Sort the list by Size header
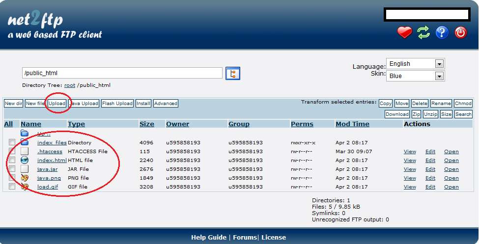Viewport: 479px width, 244px height. point(147,124)
